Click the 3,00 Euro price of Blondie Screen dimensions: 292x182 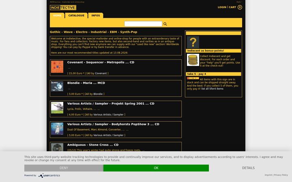[75, 94]
